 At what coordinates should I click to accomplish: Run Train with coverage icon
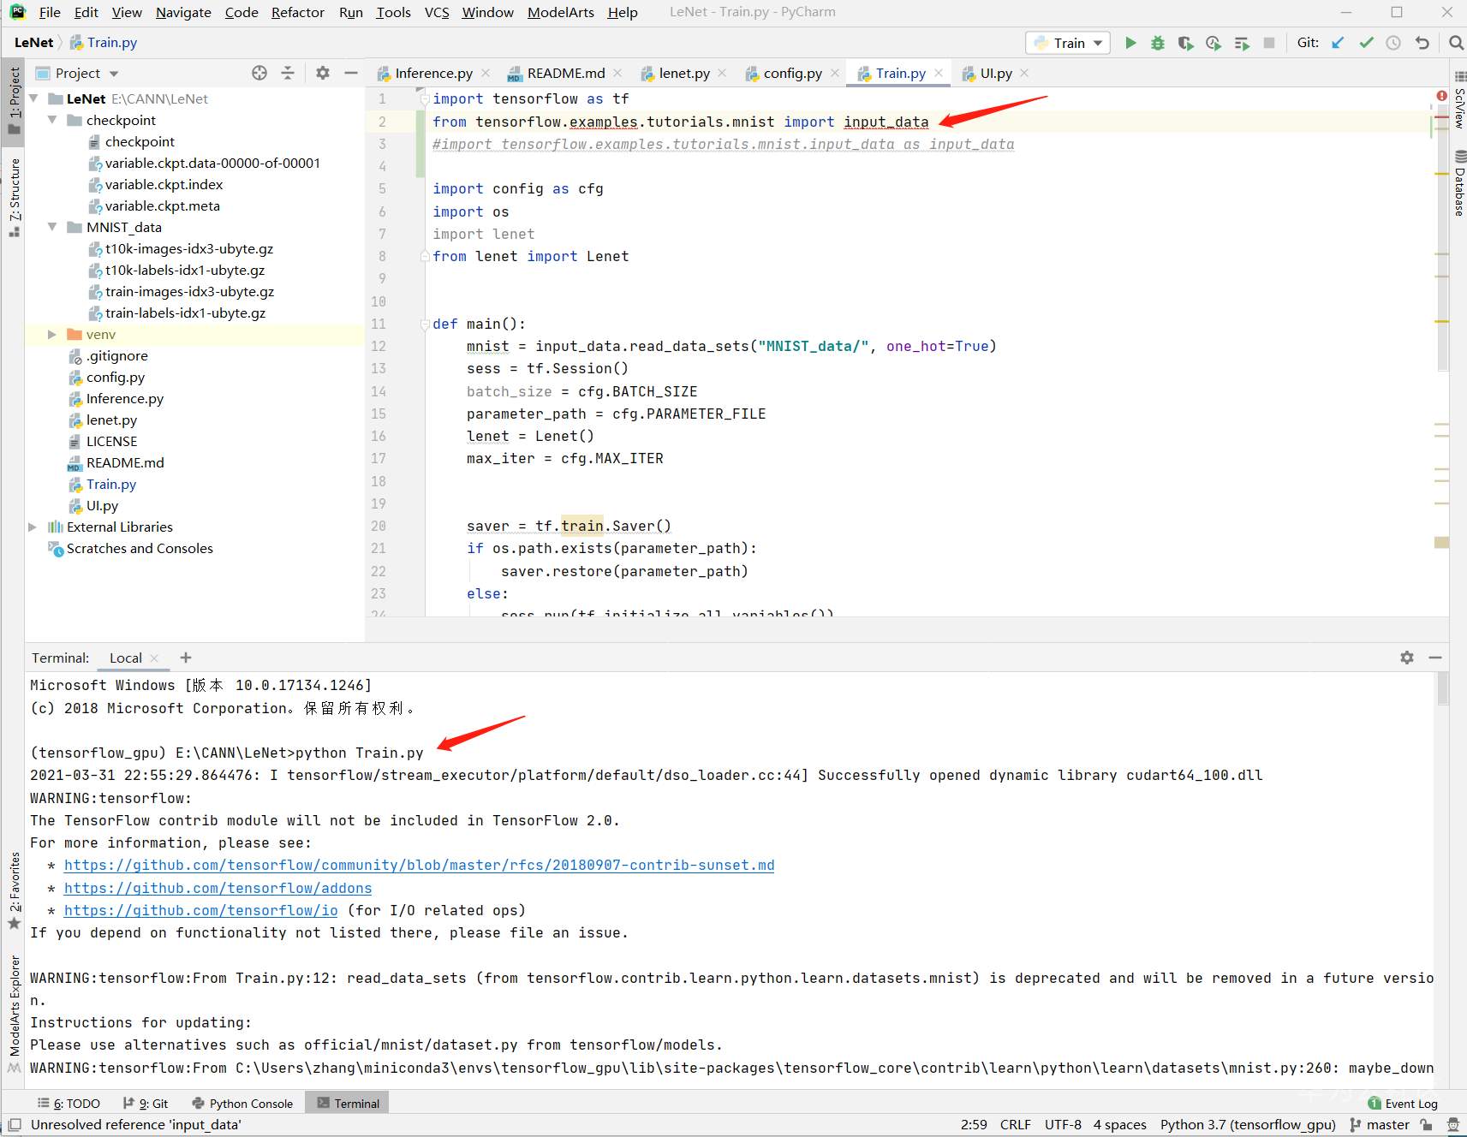[x=1185, y=43]
